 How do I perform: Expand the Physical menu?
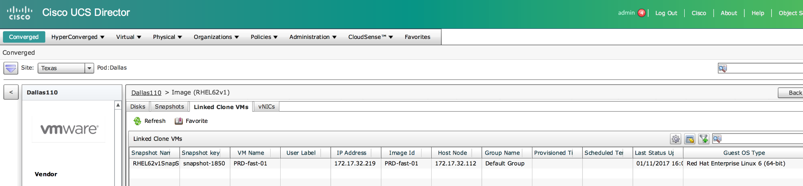[x=167, y=37]
